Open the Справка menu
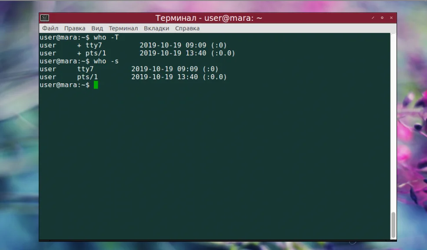The height and width of the screenshot is (250, 427). (187, 28)
